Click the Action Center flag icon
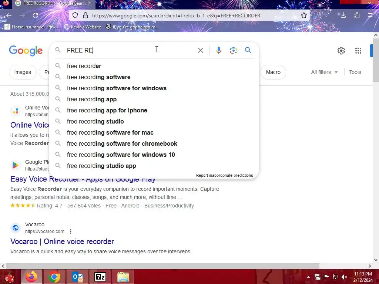The height and width of the screenshot is (284, 379). click(326, 277)
